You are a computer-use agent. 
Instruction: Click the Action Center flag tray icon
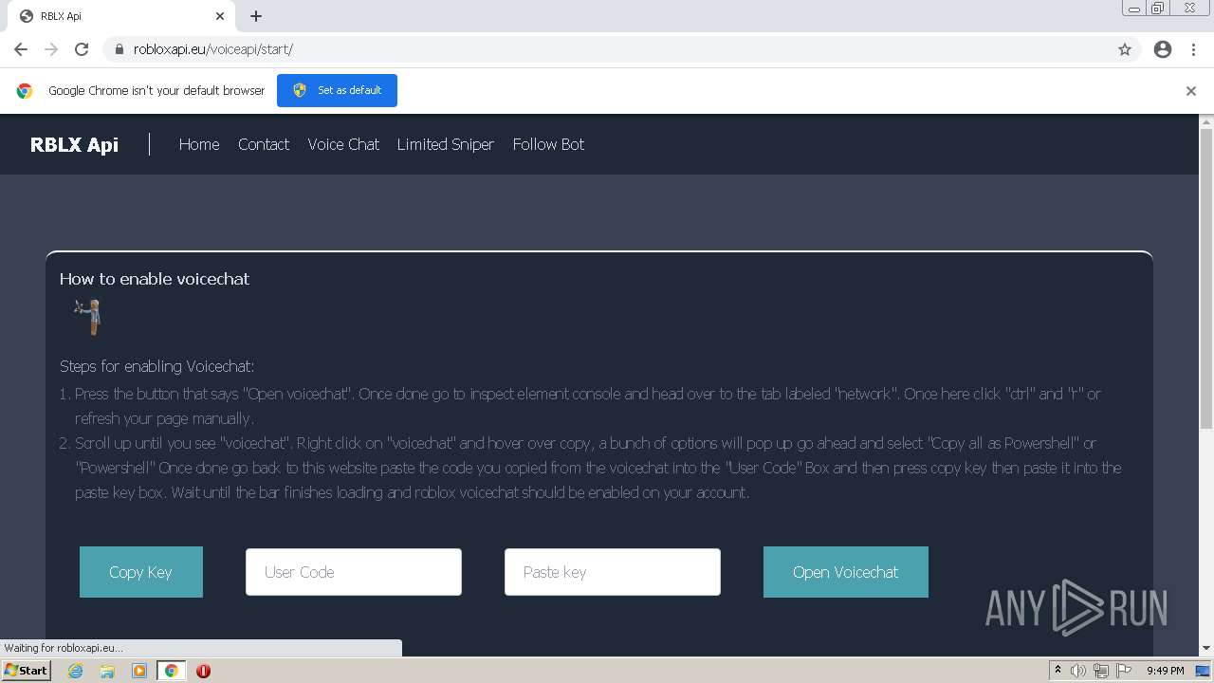pyautogui.click(x=1124, y=671)
